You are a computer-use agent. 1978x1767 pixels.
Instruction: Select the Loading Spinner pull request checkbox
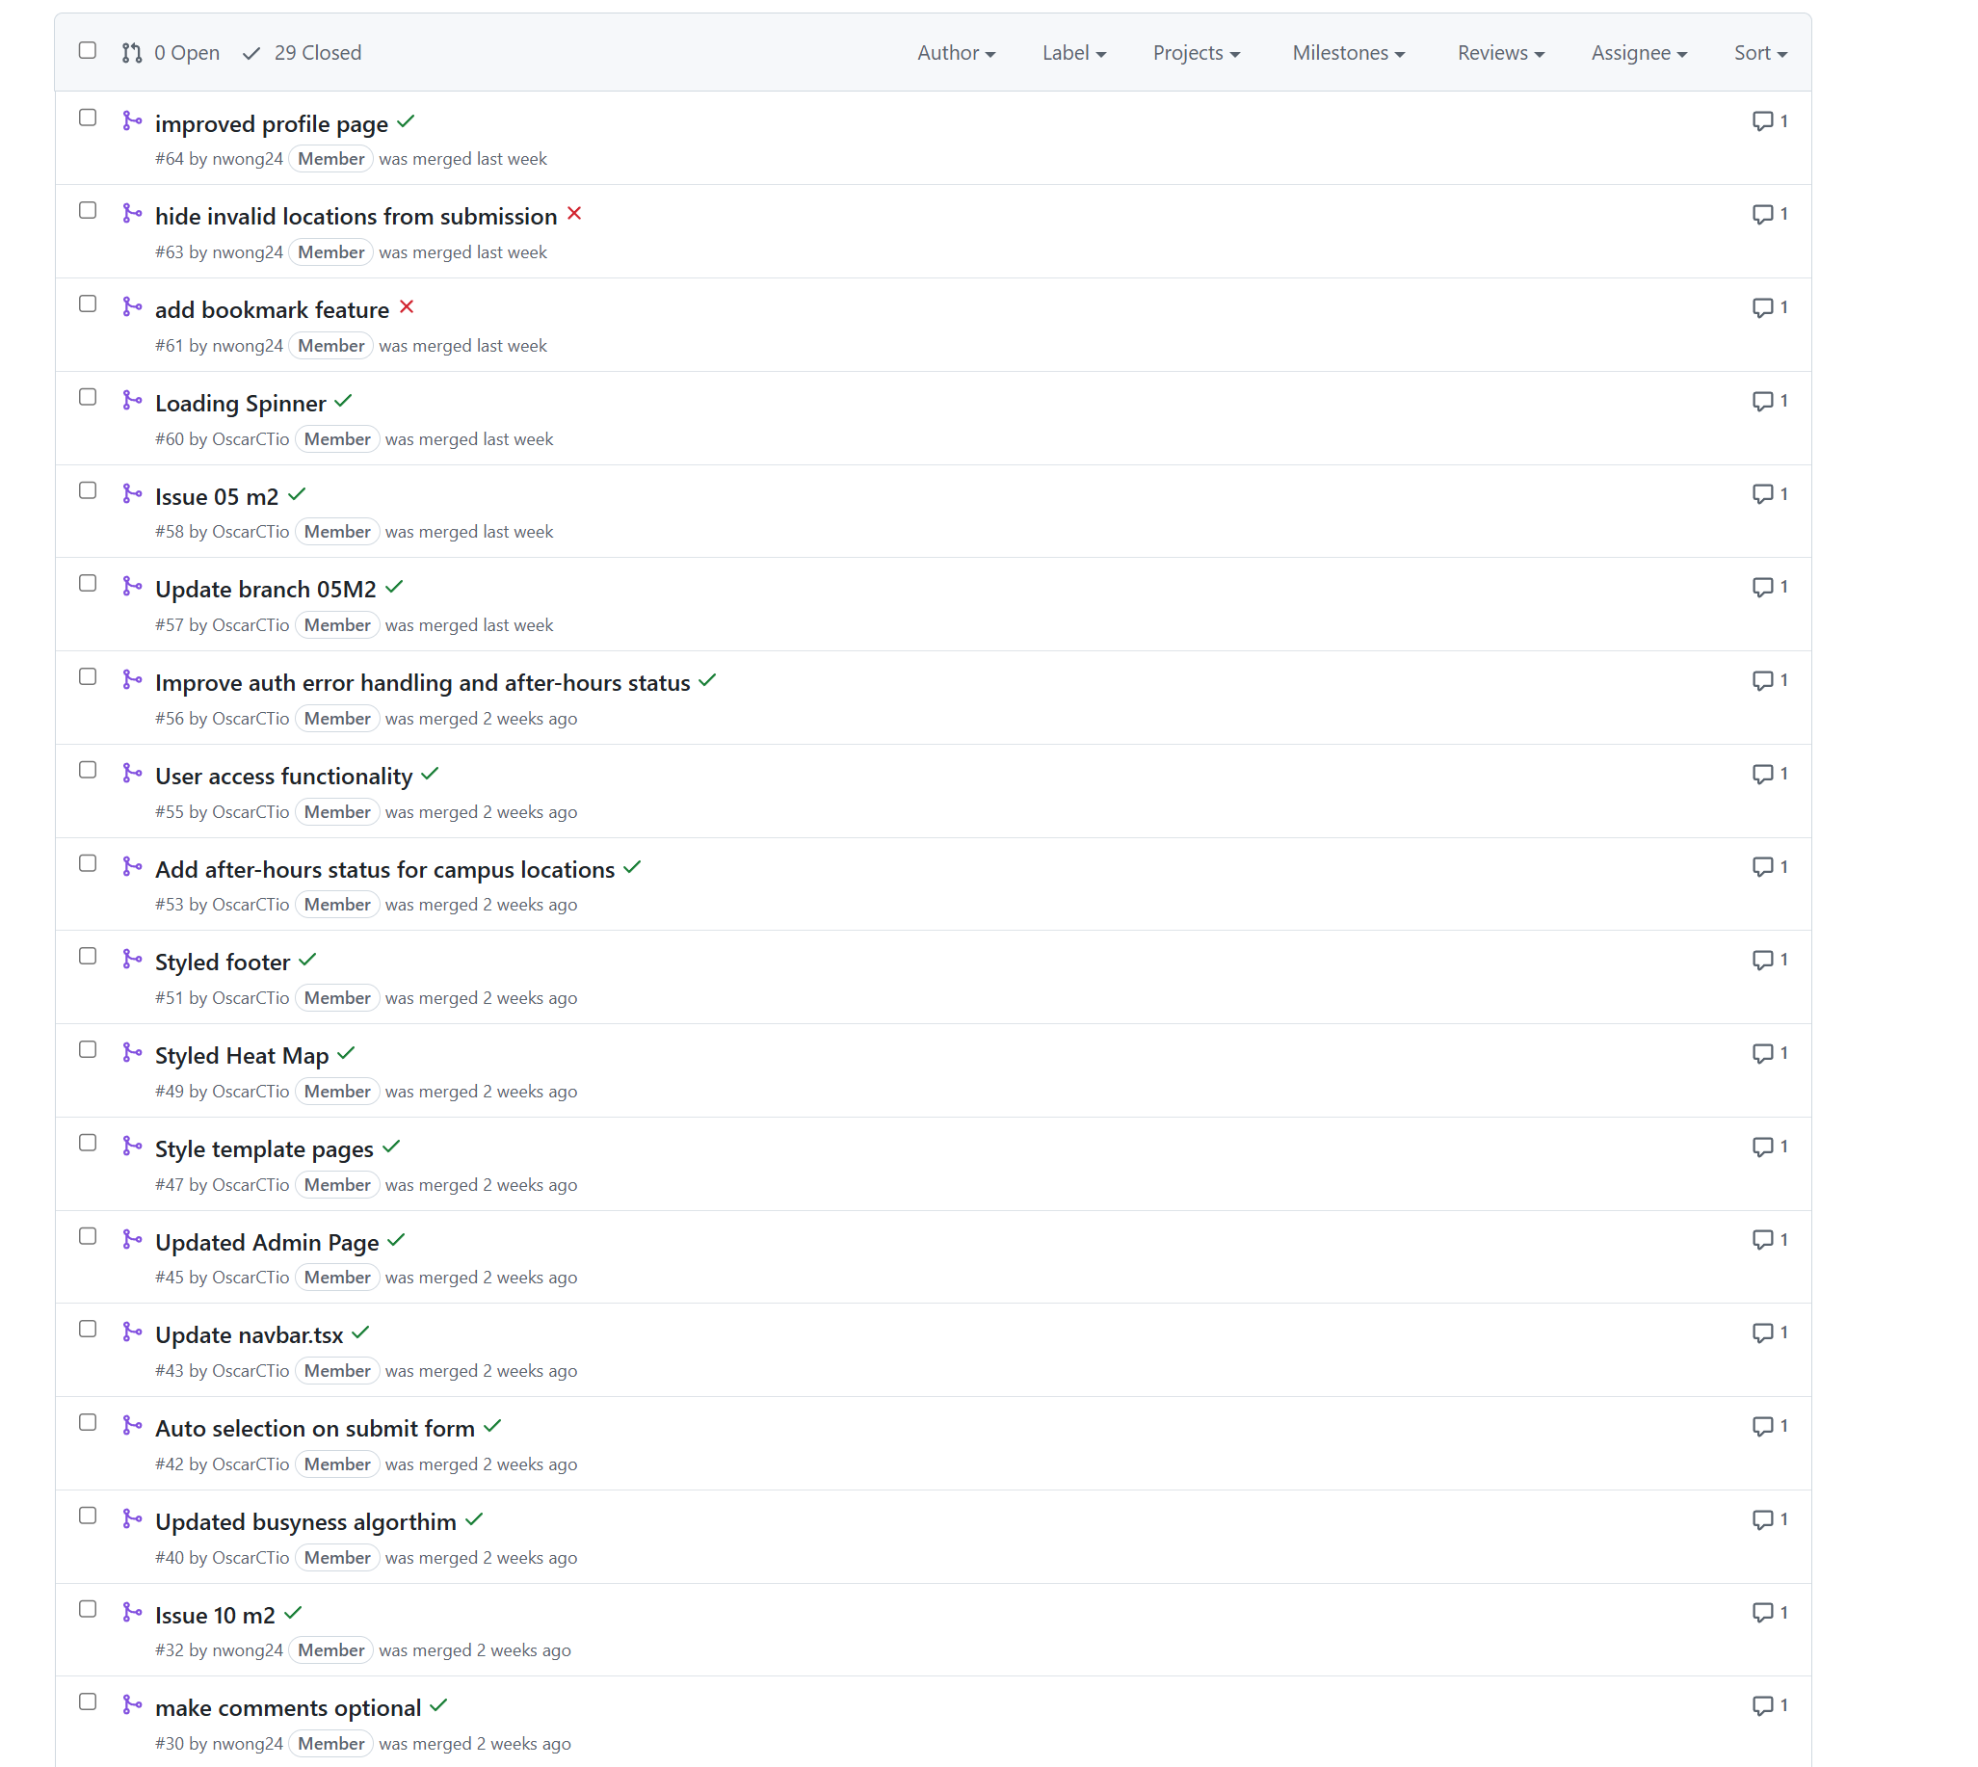click(88, 398)
